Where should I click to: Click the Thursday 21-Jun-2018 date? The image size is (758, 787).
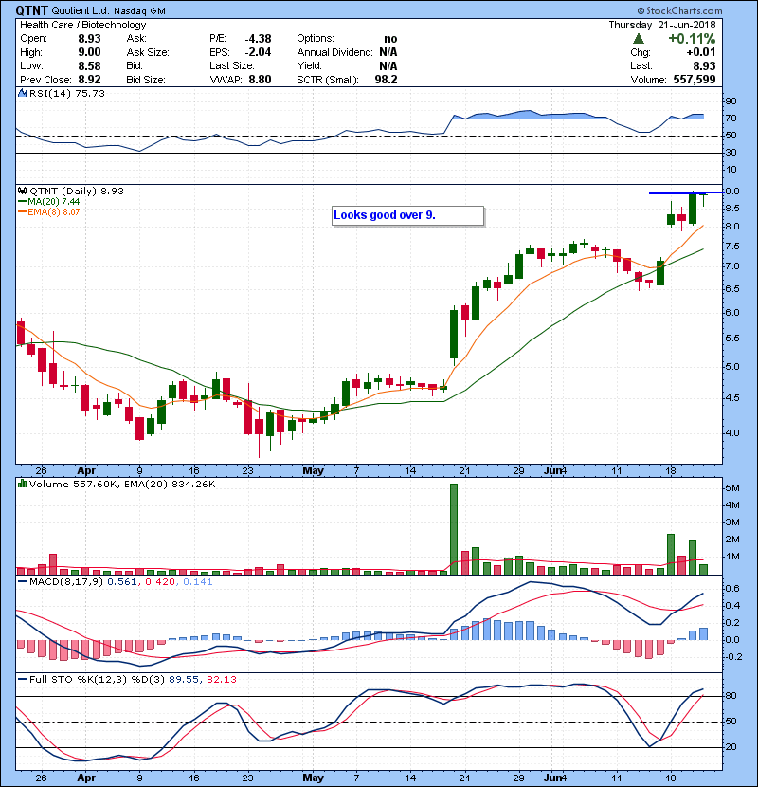pyautogui.click(x=662, y=25)
